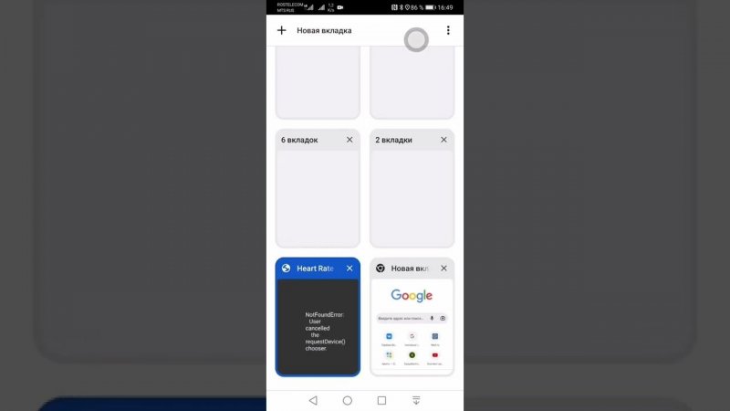Open the Heart Rate tab thumbnail
Viewport: 730px width, 411px height.
point(318,327)
